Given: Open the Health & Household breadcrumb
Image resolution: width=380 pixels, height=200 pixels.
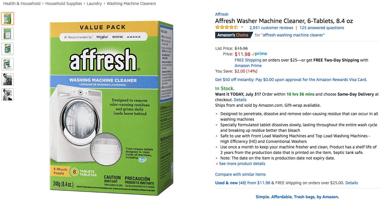Looking at the screenshot, I should 22,3.
